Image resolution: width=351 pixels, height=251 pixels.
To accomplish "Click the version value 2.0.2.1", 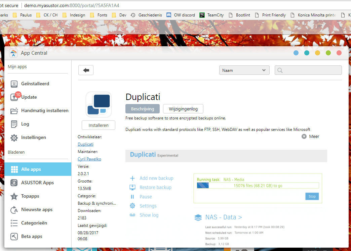I will pyautogui.click(x=83, y=174).
